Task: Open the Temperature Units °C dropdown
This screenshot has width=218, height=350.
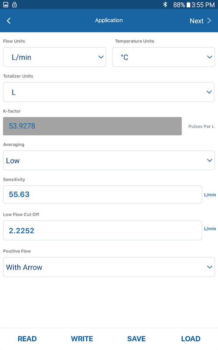Action: tap(163, 57)
